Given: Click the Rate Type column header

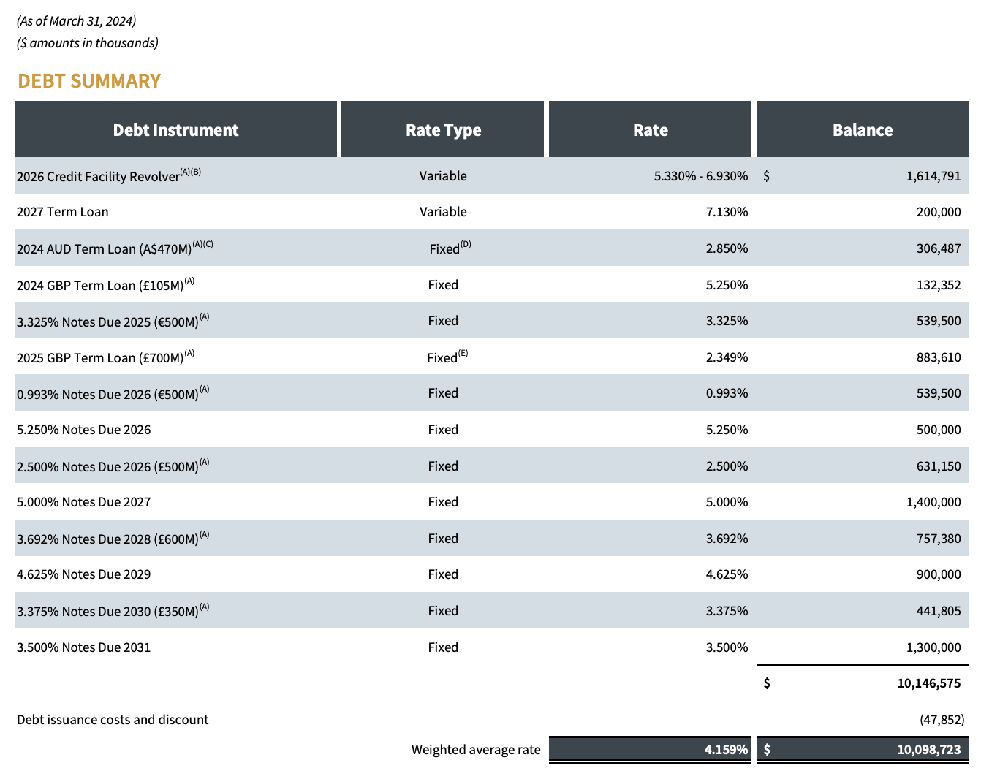Looking at the screenshot, I should tap(443, 130).
